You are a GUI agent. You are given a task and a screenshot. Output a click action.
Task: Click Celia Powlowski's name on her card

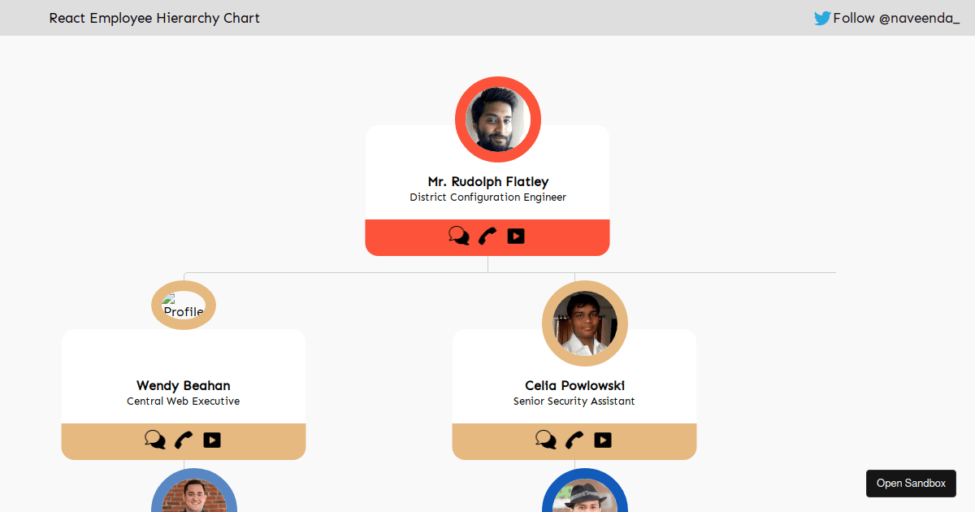(574, 385)
